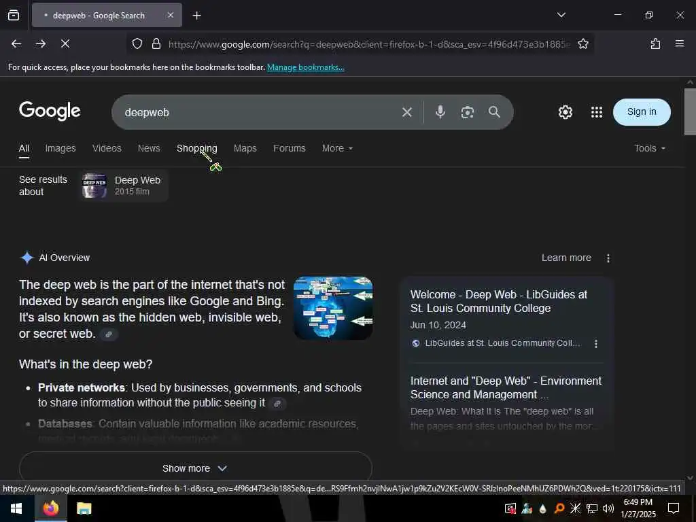Image resolution: width=696 pixels, height=522 pixels.
Task: Click the What's in the deep web heading
Action: tap(86, 364)
